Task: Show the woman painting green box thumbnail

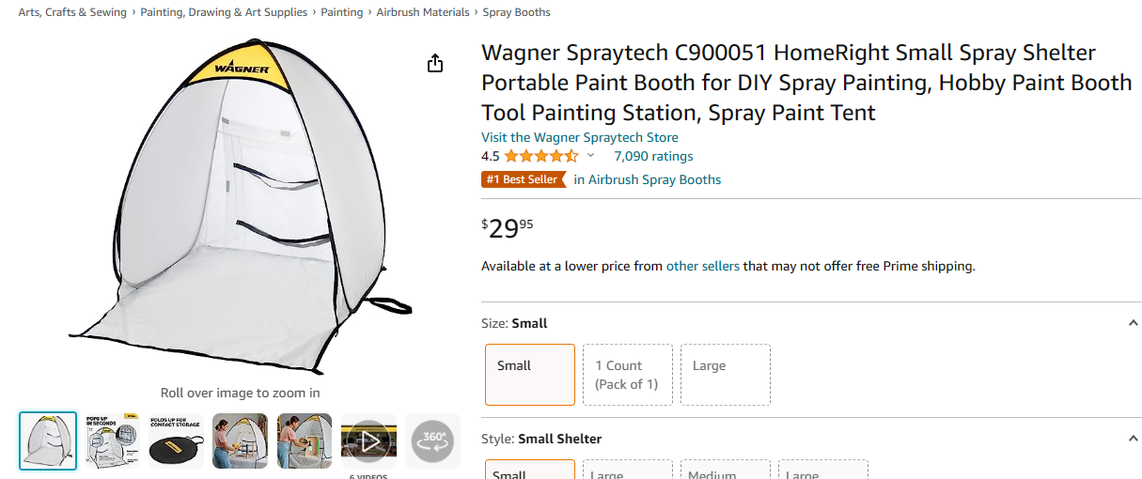Action: point(305,440)
